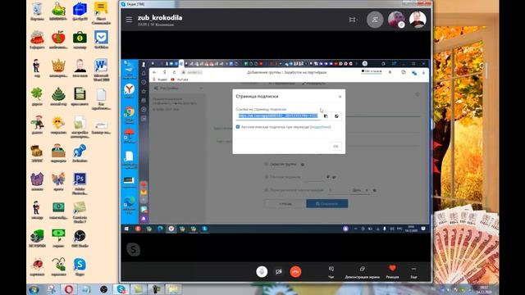
Task: Open the ladybug desktop icon
Action: click(37, 266)
